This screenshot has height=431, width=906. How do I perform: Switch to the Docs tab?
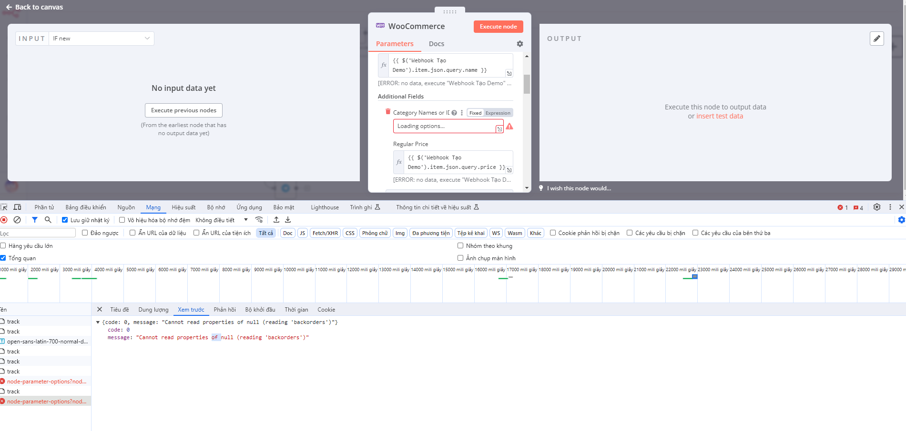pyautogui.click(x=436, y=44)
